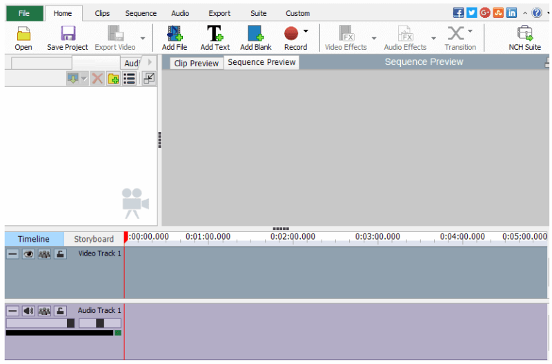Image resolution: width=552 pixels, height=364 pixels.
Task: Click Audio Track 1 pan slider
Action: [100, 323]
